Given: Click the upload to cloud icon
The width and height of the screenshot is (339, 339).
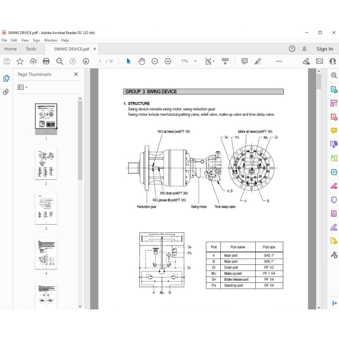Looking at the screenshot, I should [x=33, y=62].
